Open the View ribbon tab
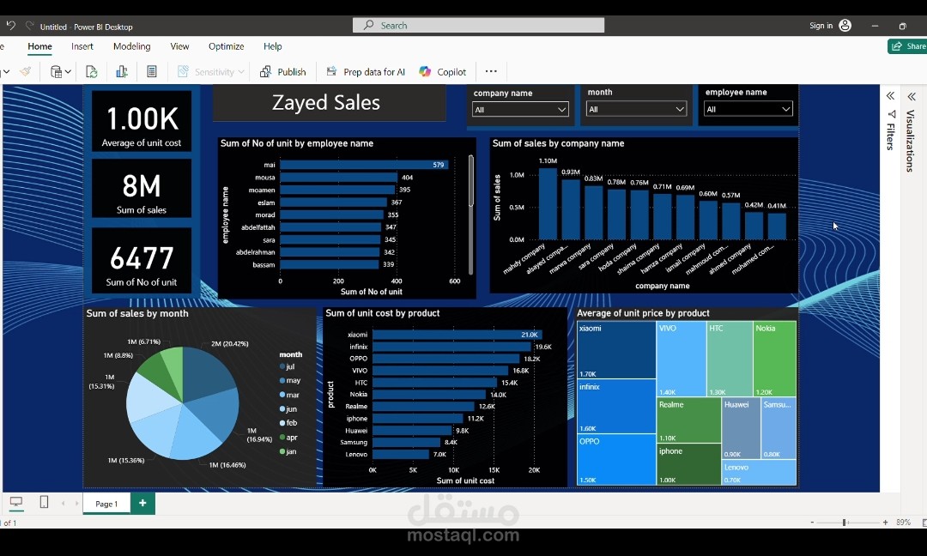Screen dimensions: 927x556 [179, 46]
